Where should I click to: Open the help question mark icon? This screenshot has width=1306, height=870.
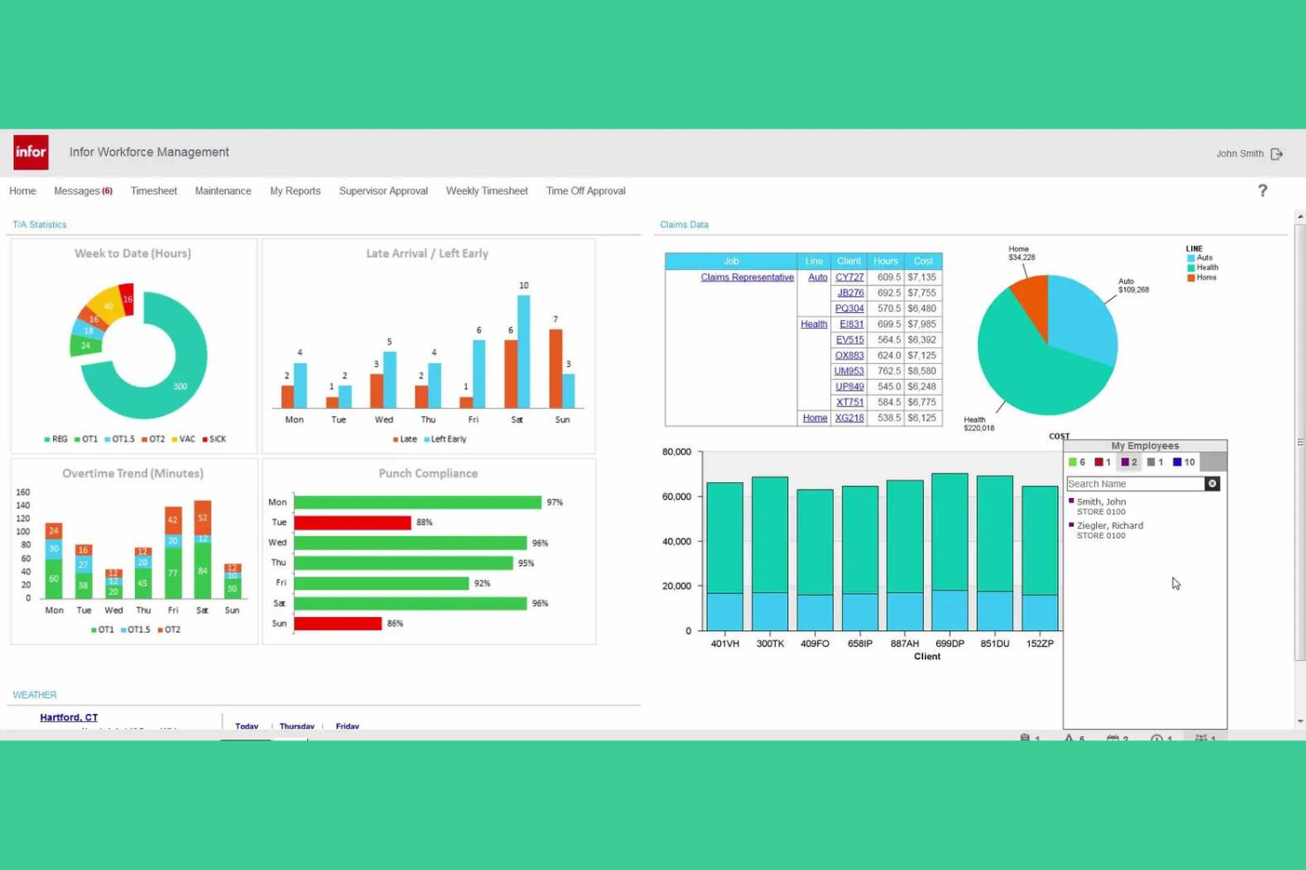point(1263,190)
